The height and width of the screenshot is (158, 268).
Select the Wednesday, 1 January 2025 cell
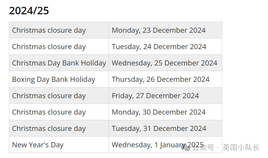coord(165,145)
